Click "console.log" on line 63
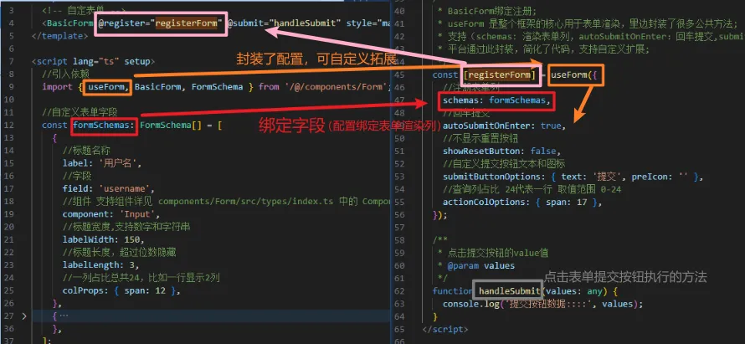This screenshot has height=344, width=745. (469, 304)
